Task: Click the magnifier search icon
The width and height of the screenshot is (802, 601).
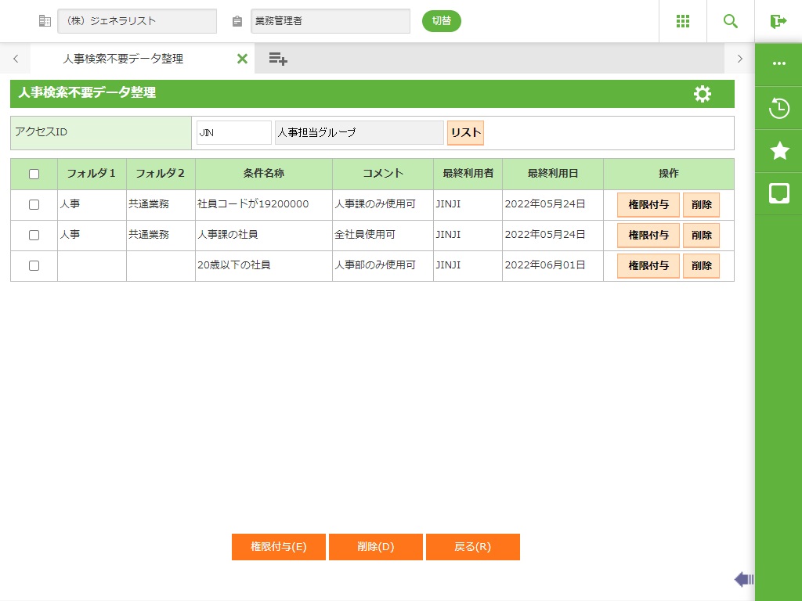Action: (731, 21)
